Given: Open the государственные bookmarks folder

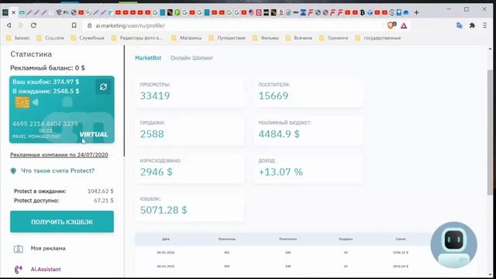Looking at the screenshot, I should tap(378, 38).
